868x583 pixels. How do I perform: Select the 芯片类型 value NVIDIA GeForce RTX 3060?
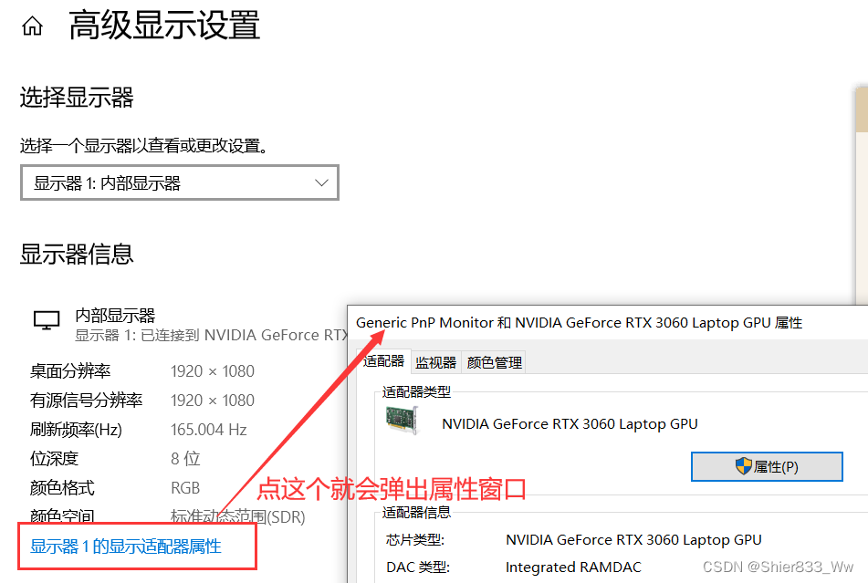point(633,540)
